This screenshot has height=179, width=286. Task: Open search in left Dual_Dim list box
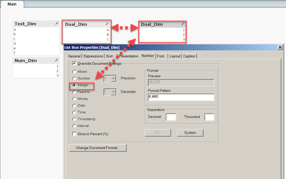coord(107,24)
